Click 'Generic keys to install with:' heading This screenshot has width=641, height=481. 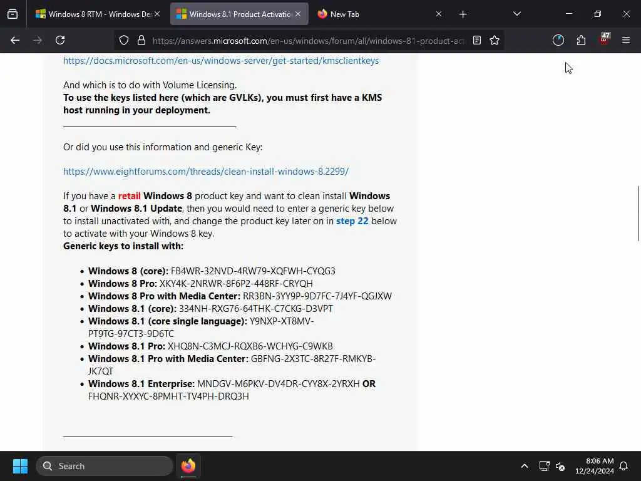(123, 246)
